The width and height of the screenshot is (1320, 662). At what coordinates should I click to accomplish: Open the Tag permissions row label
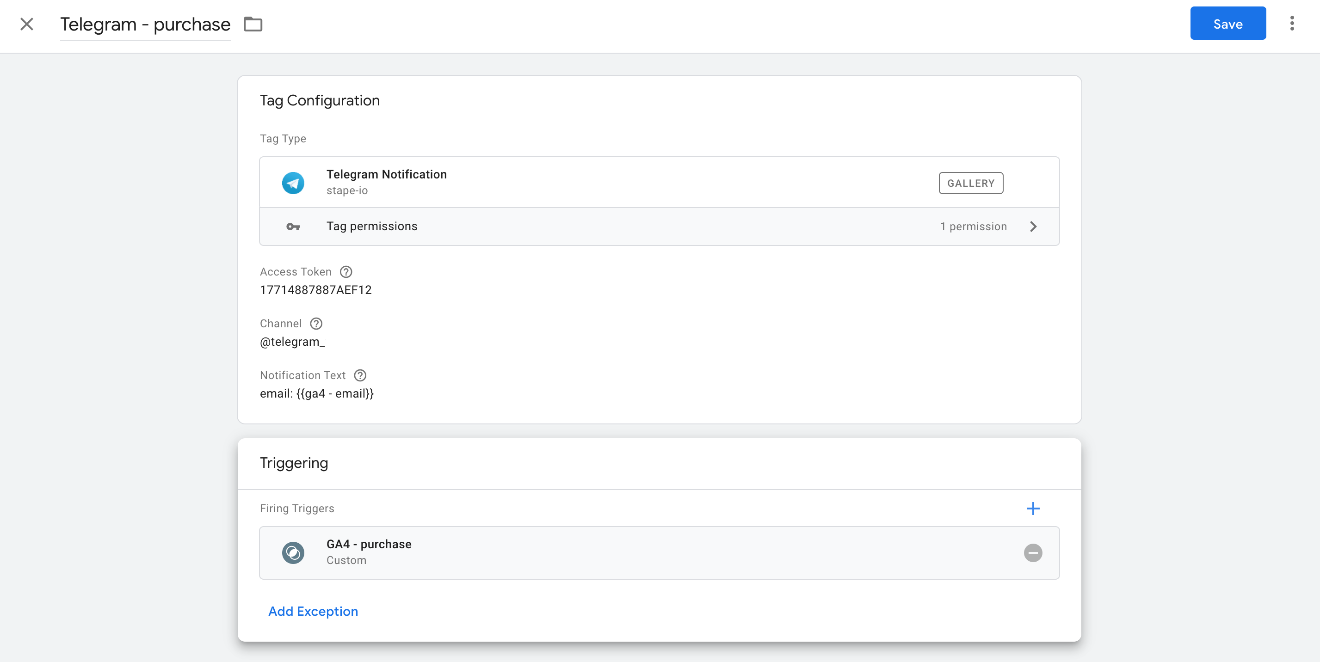click(x=371, y=227)
